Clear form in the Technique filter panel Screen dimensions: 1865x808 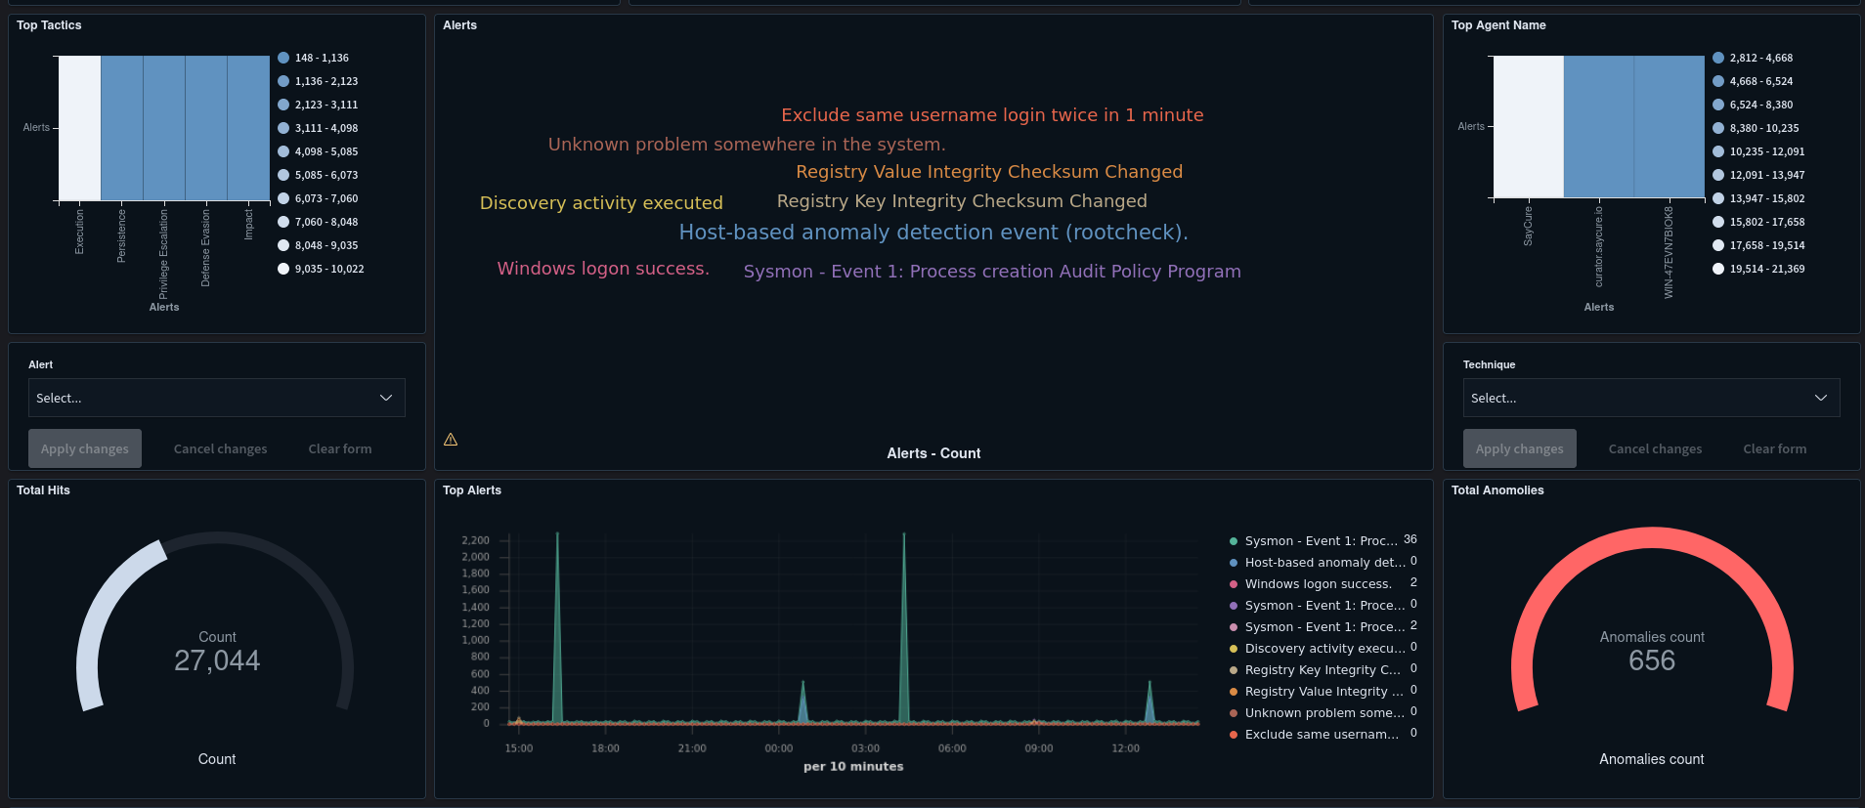click(1774, 448)
